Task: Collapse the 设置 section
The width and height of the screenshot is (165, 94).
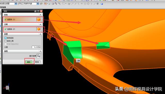Action: coord(40,34)
